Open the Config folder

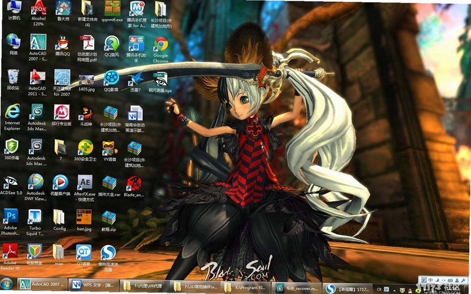(x=59, y=220)
